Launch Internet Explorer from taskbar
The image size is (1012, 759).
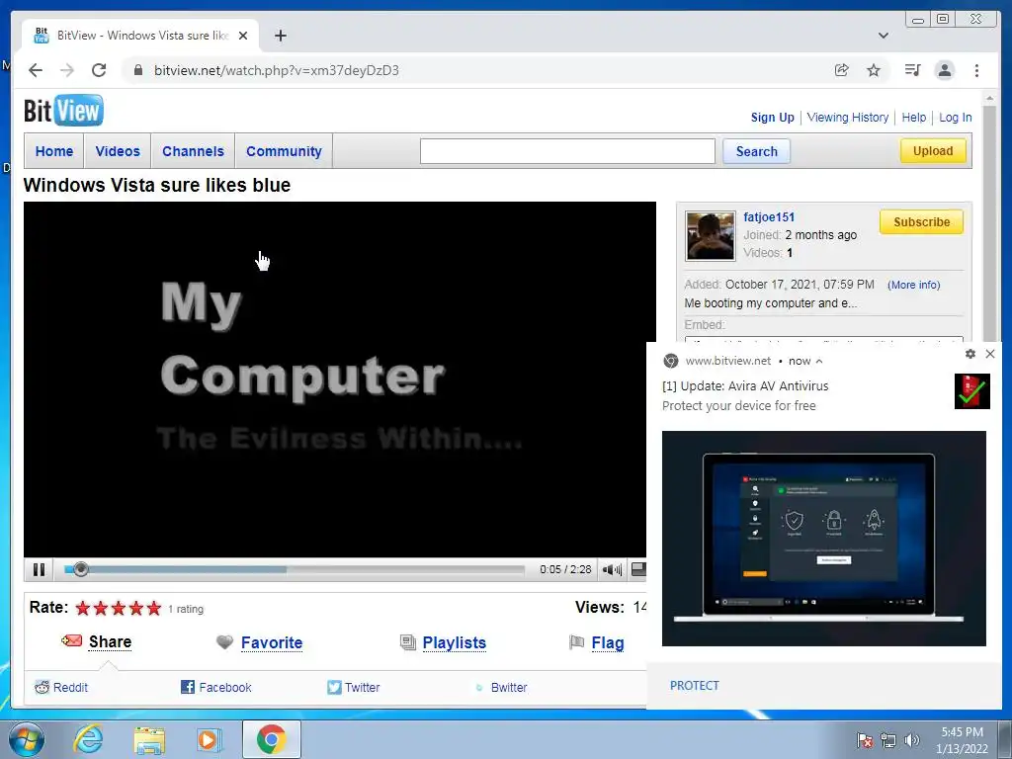click(88, 739)
